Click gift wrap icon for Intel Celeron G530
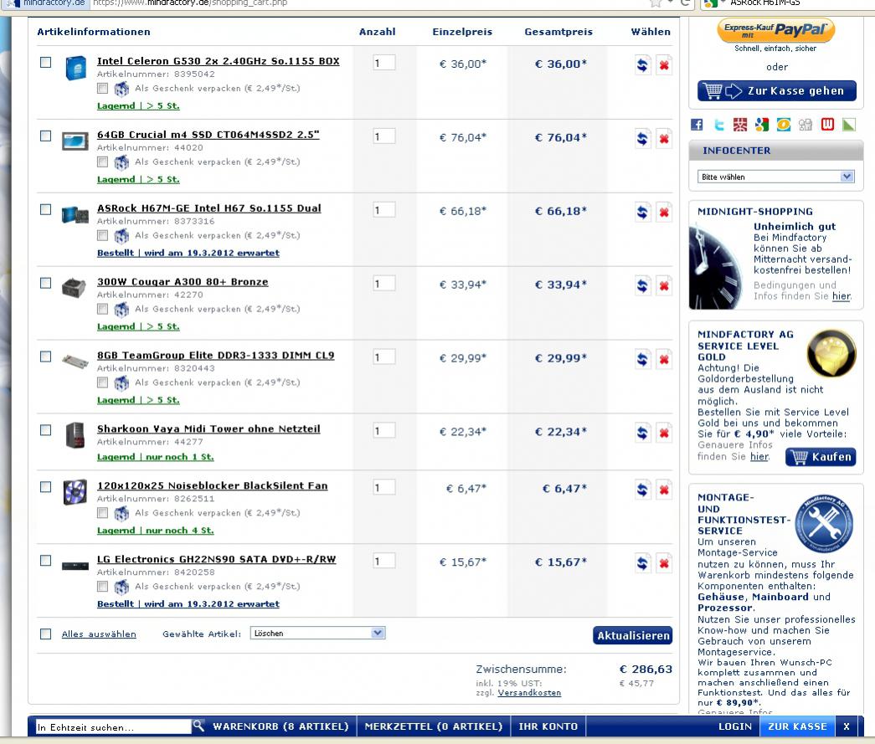This screenshot has width=875, height=744. (121, 89)
